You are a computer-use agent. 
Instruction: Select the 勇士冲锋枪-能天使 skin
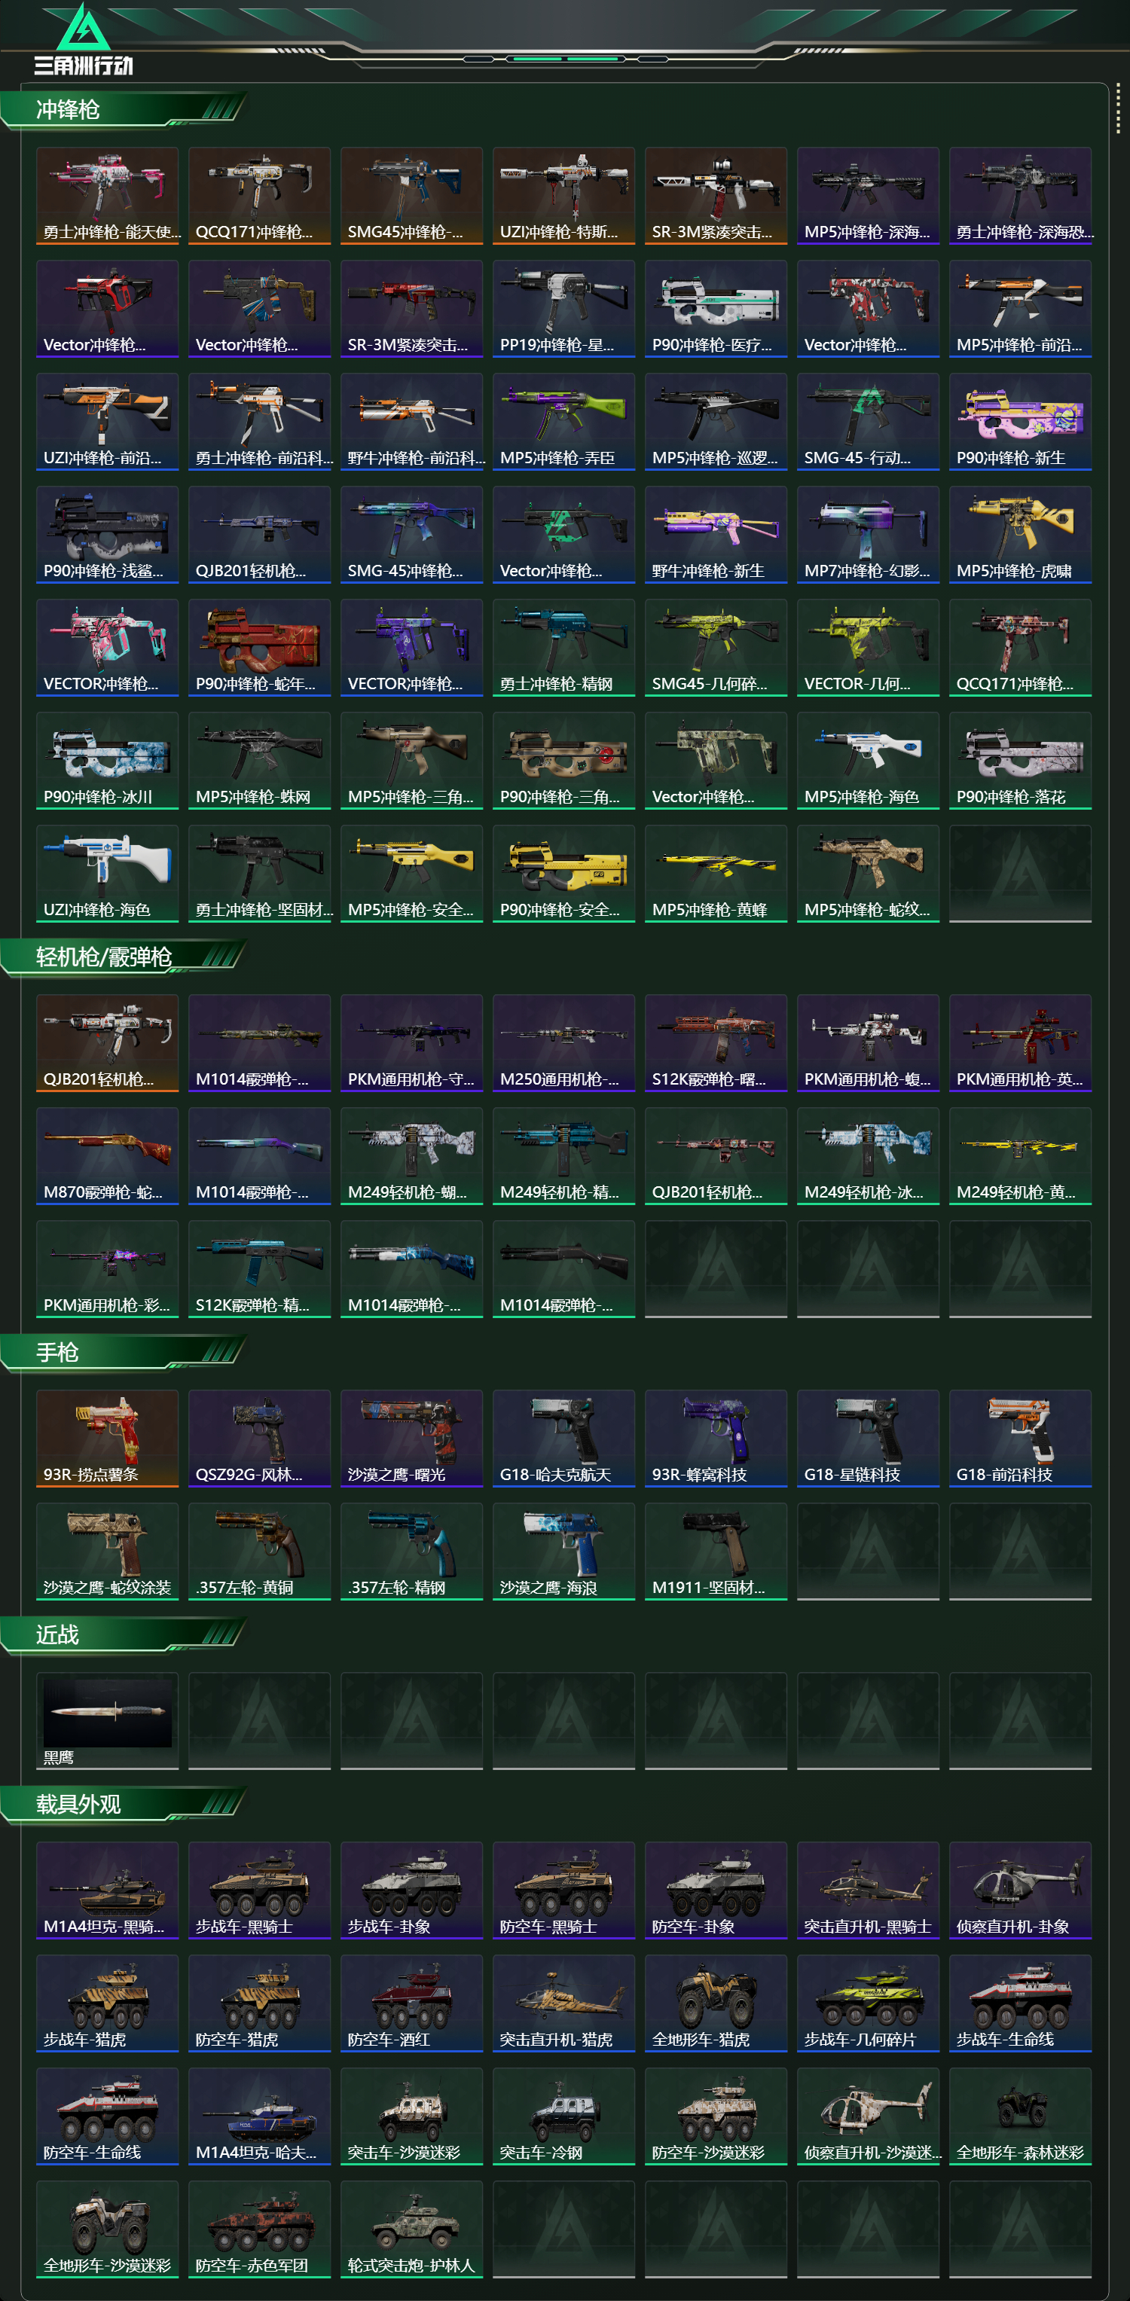107,196
